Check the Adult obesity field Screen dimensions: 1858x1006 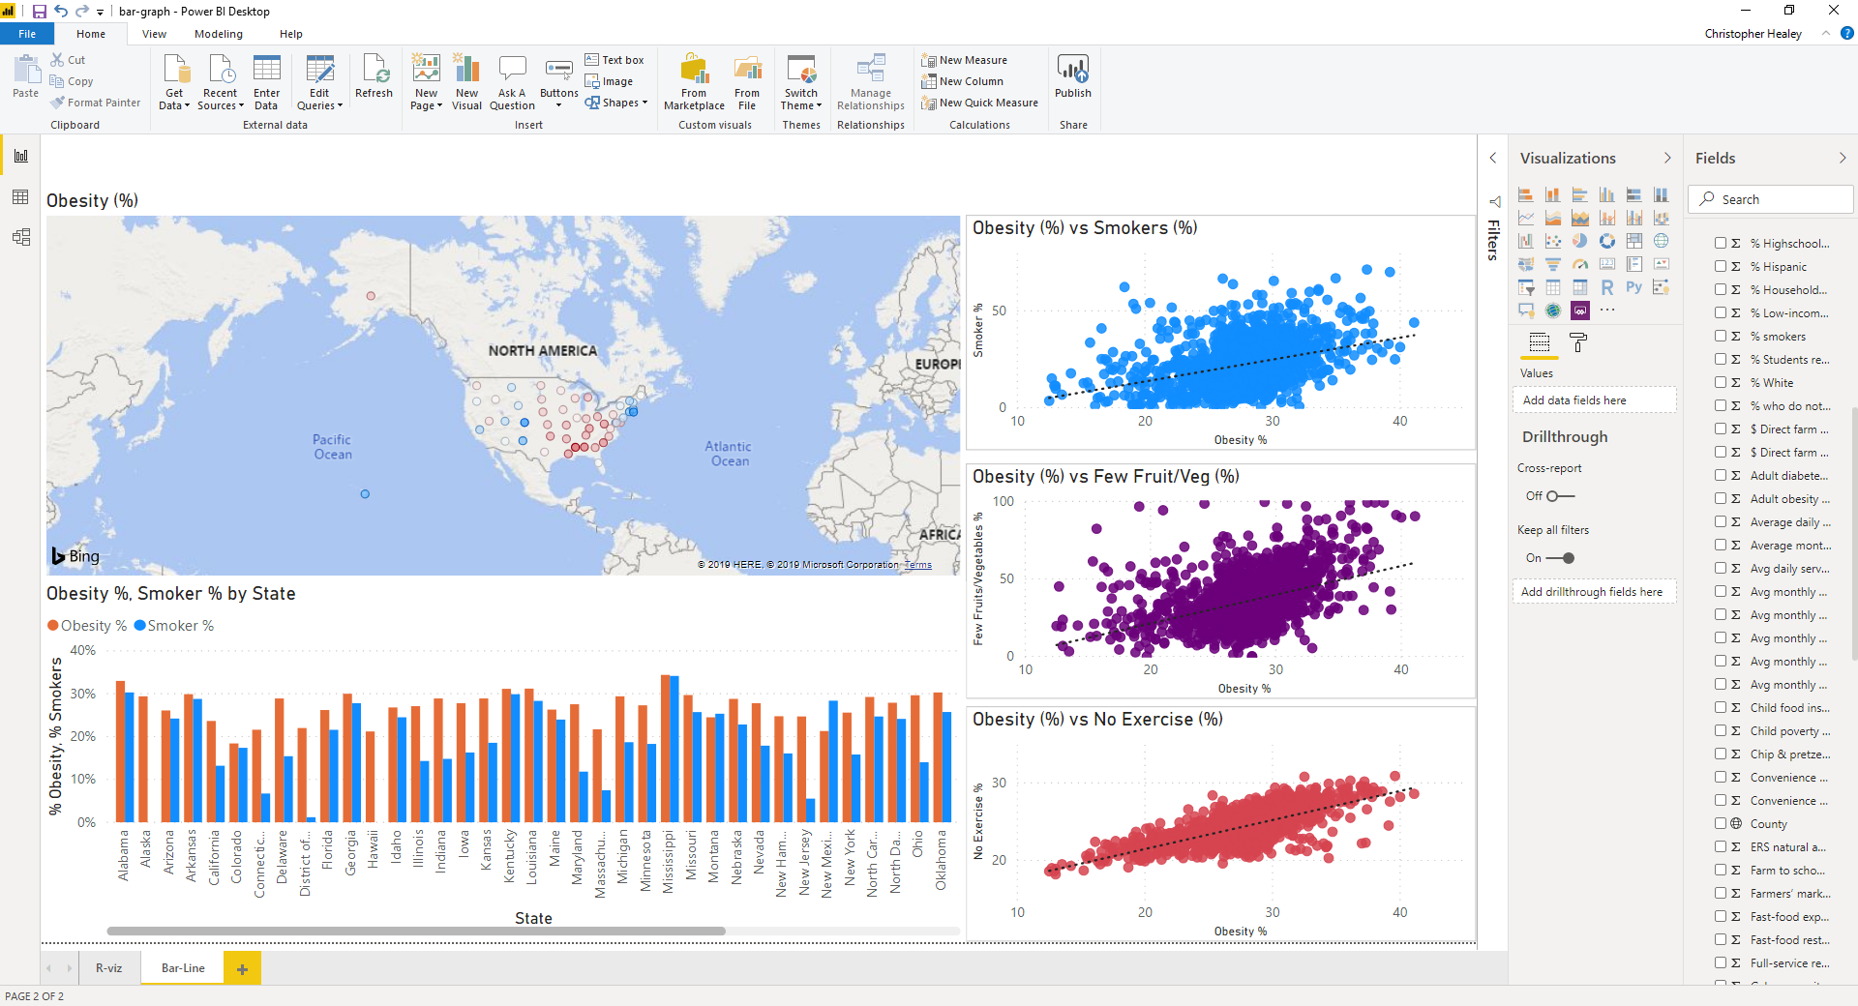coord(1721,498)
